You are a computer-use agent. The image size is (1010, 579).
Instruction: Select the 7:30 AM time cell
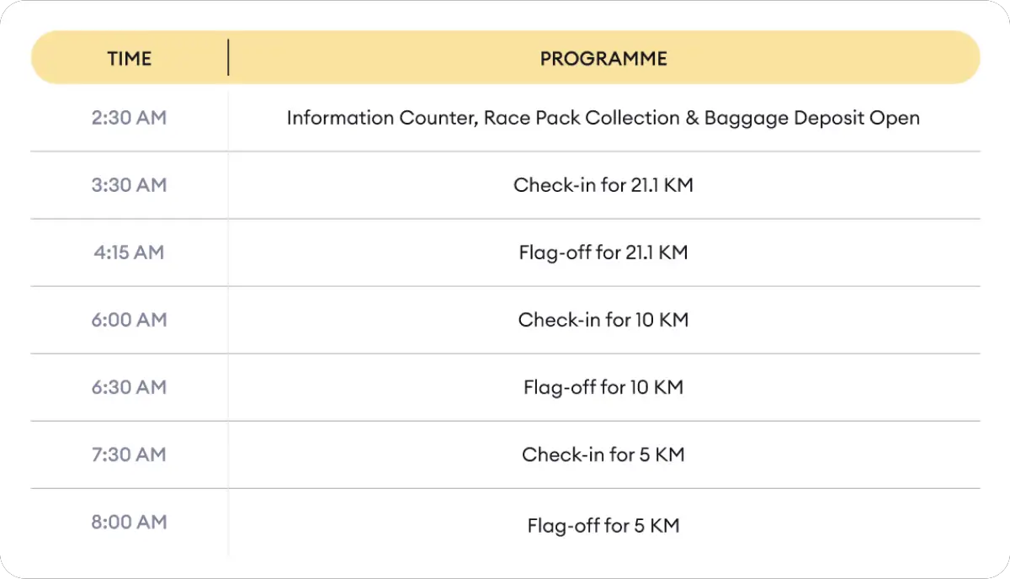[x=129, y=454]
